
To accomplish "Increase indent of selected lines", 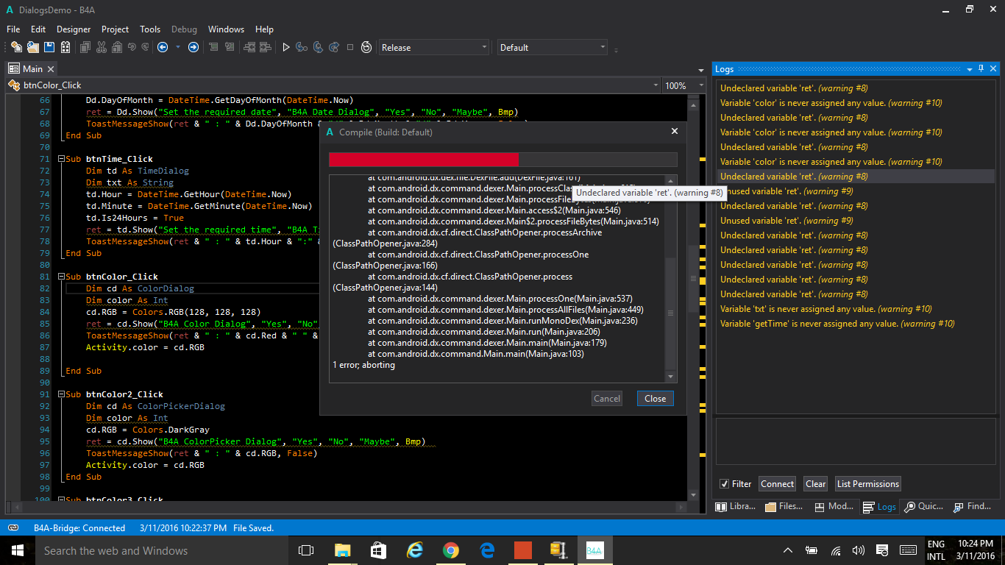I will [266, 47].
